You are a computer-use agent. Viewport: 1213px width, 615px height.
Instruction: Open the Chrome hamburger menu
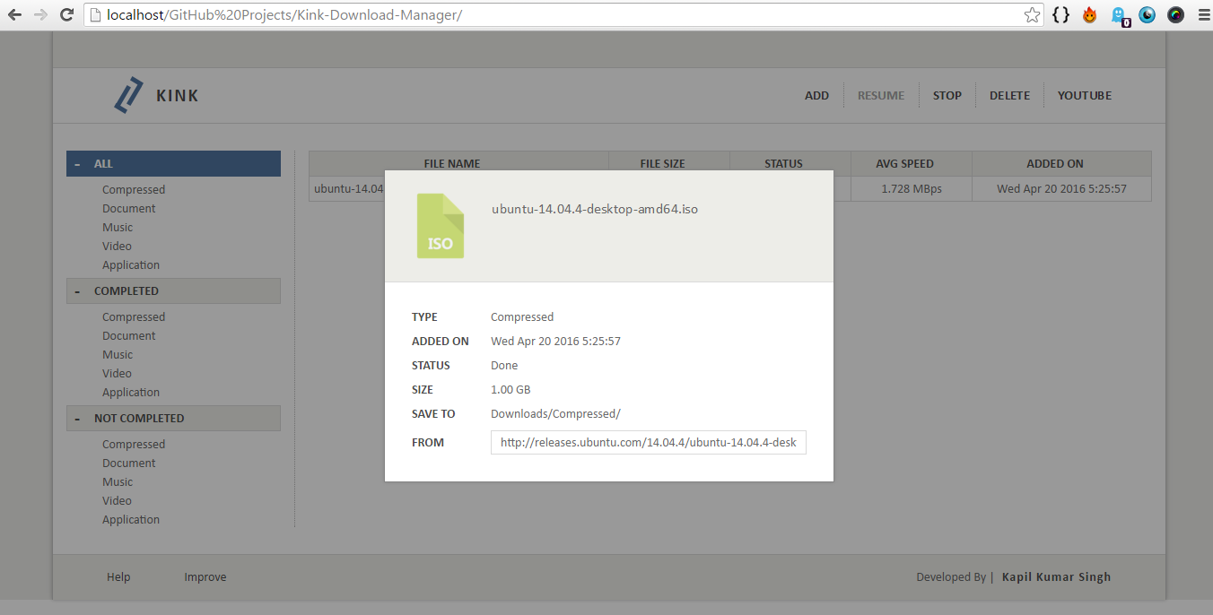1203,15
